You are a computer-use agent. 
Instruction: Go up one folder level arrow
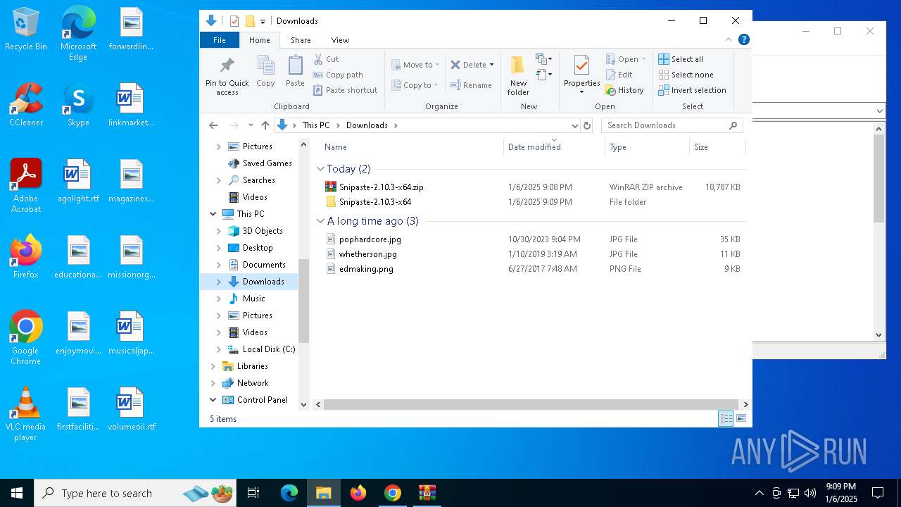[x=265, y=125]
